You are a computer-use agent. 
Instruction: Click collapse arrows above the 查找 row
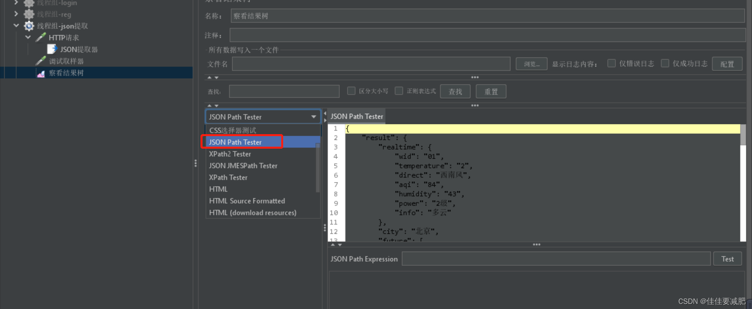point(213,77)
